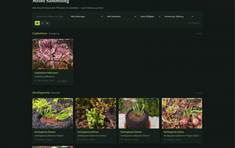Open the Dehner photo in black peat ring
Viewport: 235px width, 148px height.
click(x=53, y=113)
